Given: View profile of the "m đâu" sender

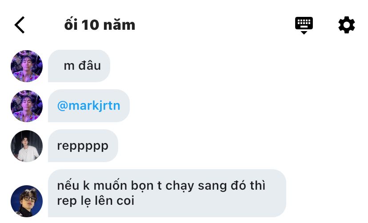Looking at the screenshot, I should click(27, 66).
